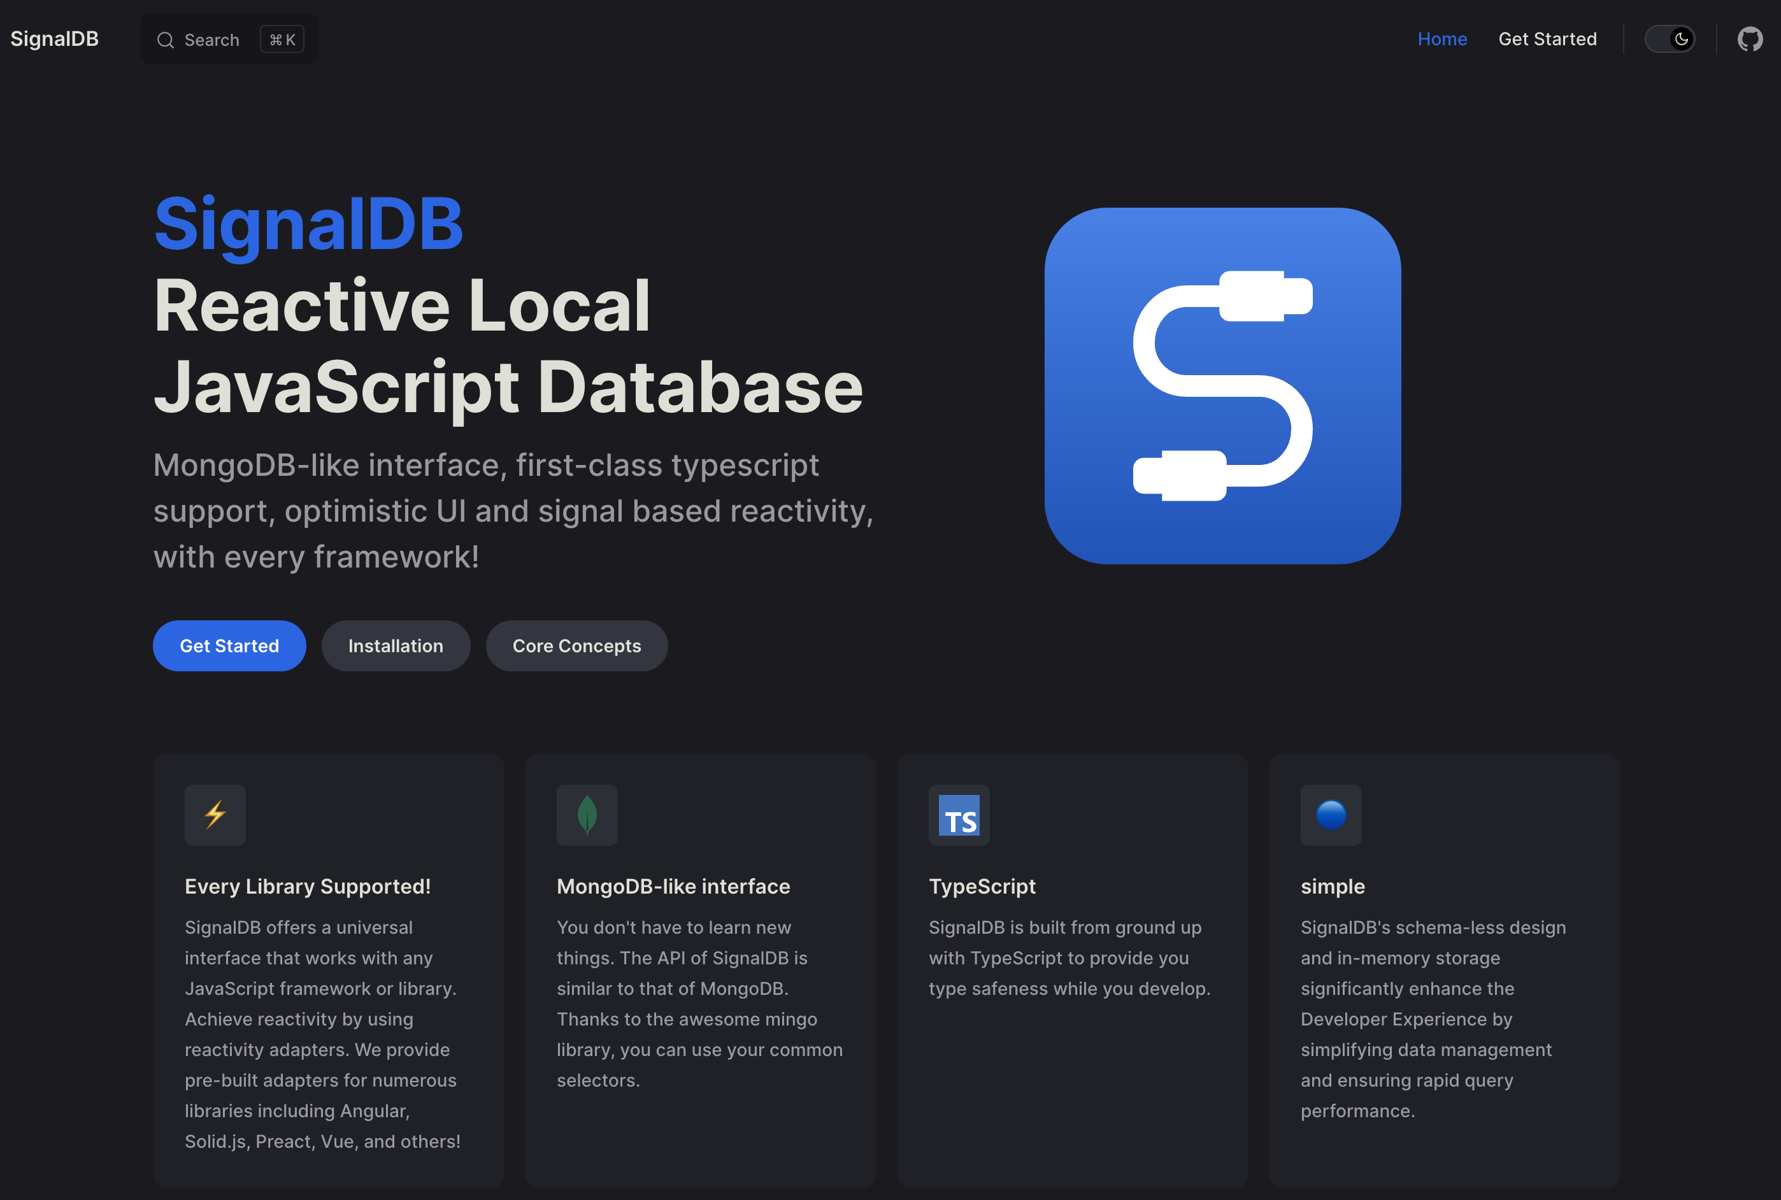Select the simple card heading

point(1333,886)
